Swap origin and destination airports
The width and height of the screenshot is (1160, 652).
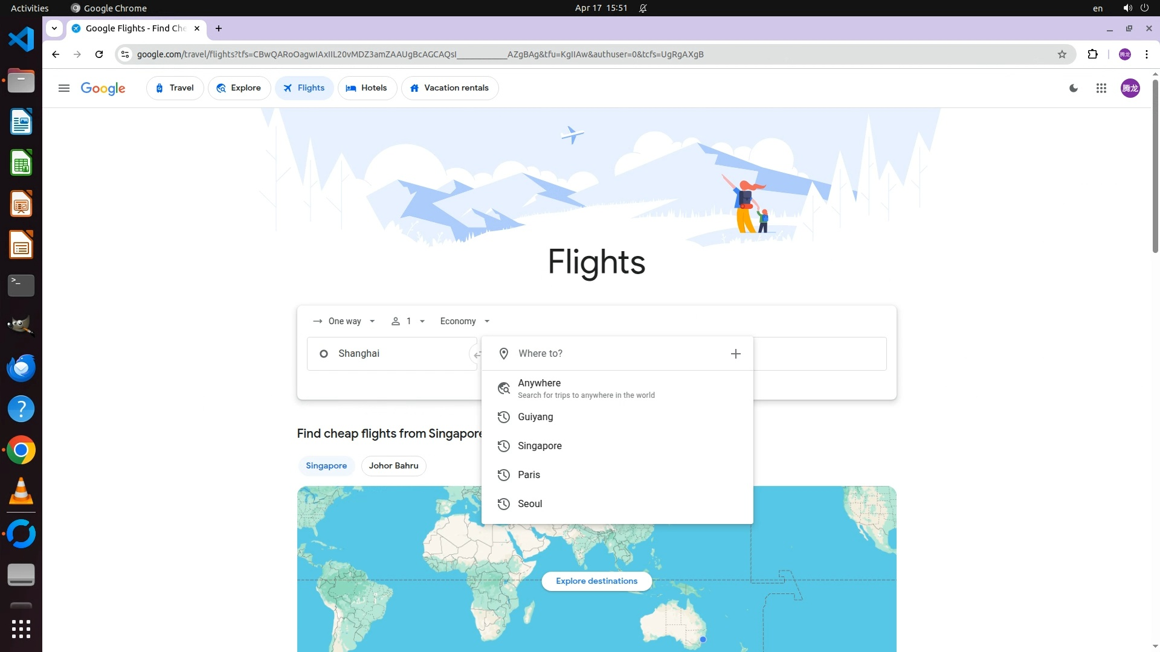[x=476, y=354]
